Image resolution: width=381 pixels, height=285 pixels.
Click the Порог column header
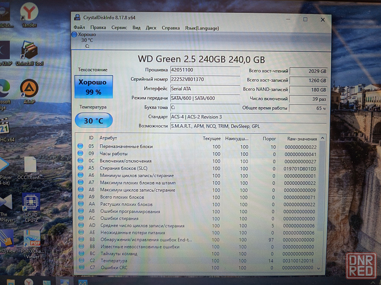click(x=269, y=139)
